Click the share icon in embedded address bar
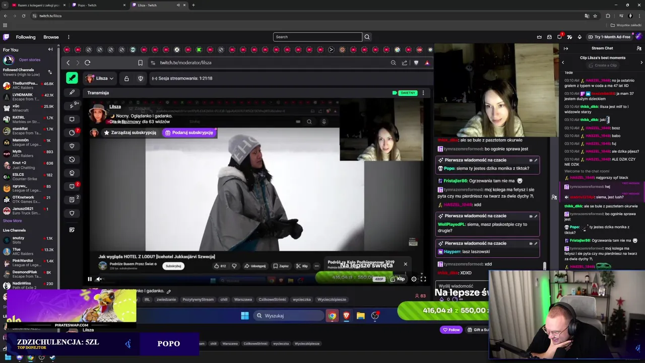The image size is (645, 363). [x=404, y=63]
